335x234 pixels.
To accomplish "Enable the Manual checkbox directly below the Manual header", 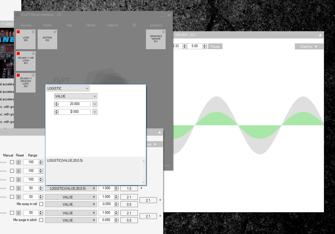I will click(12, 162).
